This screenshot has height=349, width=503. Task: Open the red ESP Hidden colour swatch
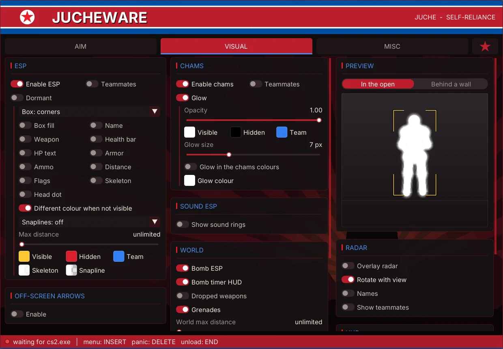(x=71, y=256)
